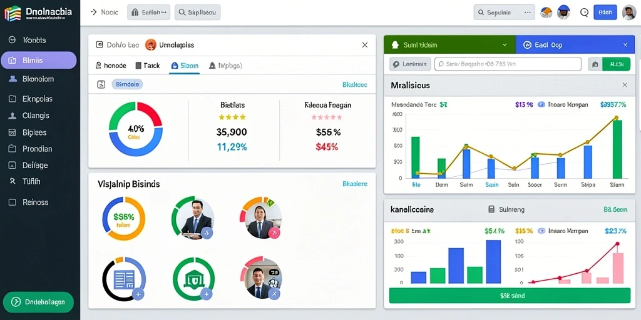This screenshot has height=320, width=641.
Task: Toggle the Lenirnats filter chip
Action: 410,64
